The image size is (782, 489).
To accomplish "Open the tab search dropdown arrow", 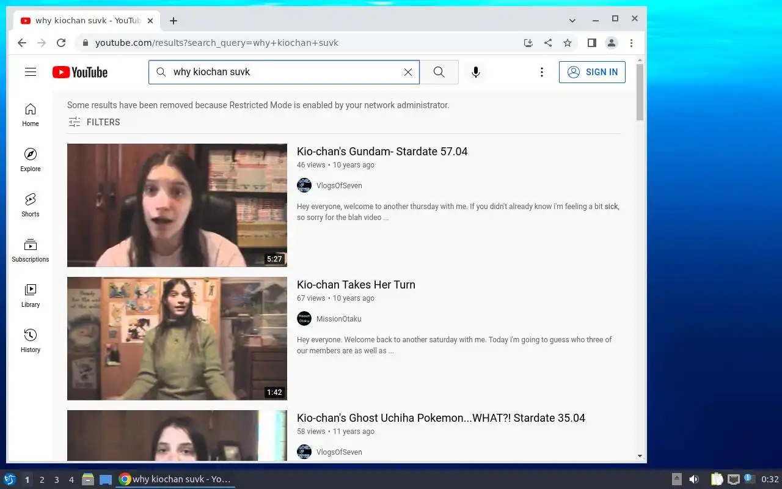I will (572, 20).
